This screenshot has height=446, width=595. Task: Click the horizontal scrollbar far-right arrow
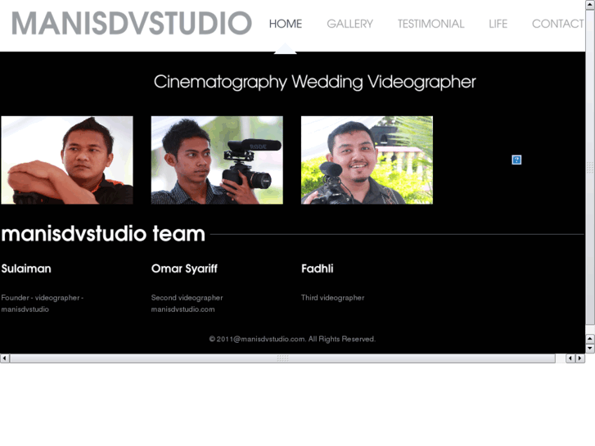click(x=579, y=358)
